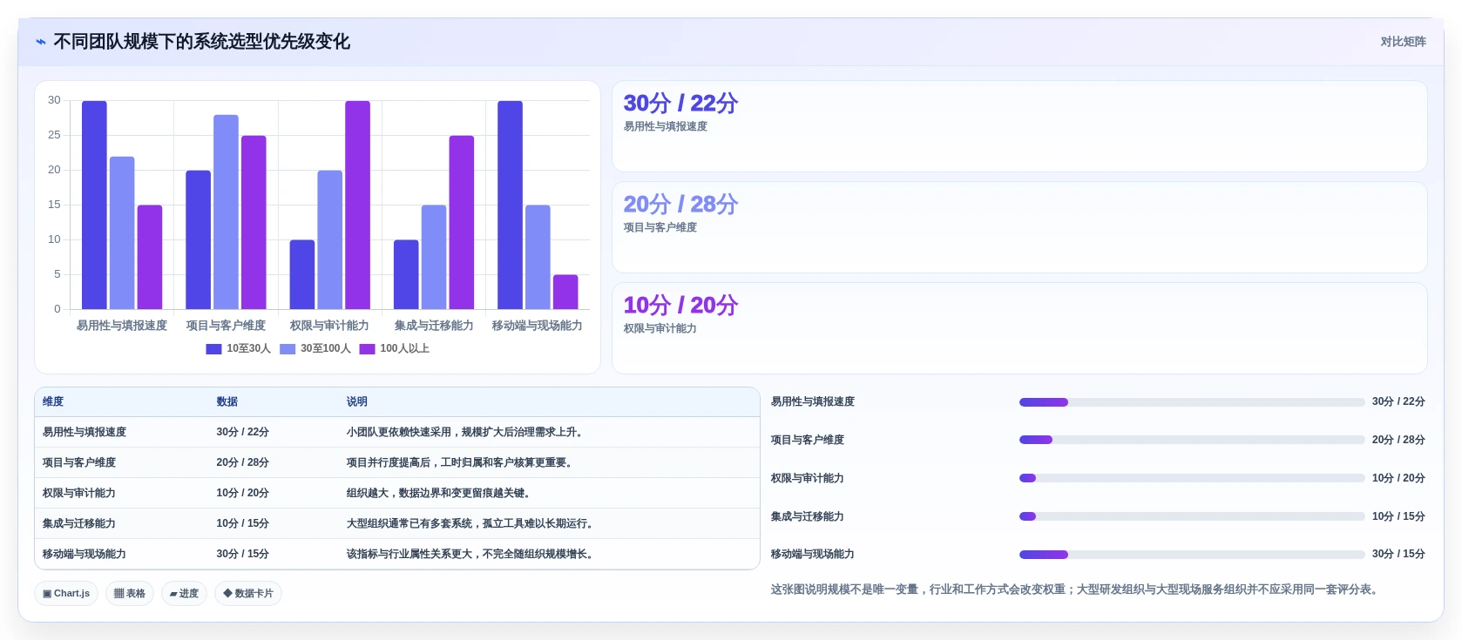Select the 移动端与现场能力 table row cell
The image size is (1462, 640).
122,554
